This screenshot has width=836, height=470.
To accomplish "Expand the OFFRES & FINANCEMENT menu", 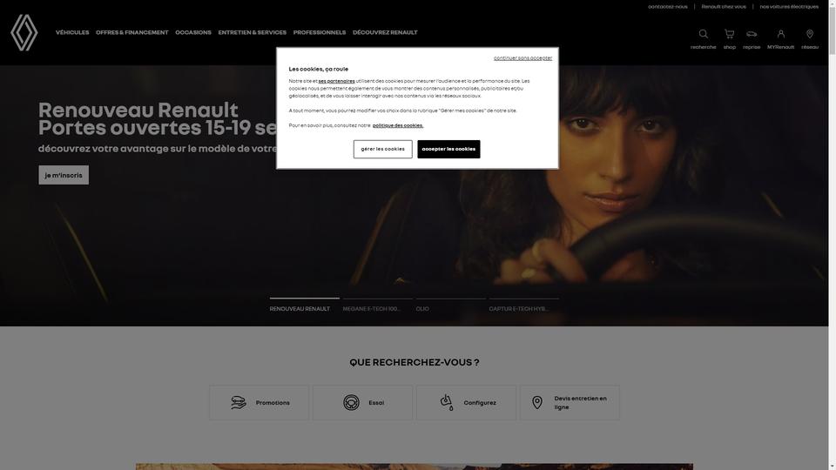I will 132,32.
